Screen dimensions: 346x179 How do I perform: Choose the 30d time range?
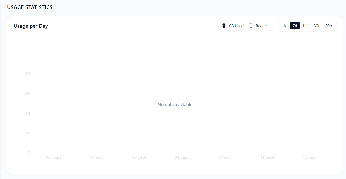coord(317,26)
